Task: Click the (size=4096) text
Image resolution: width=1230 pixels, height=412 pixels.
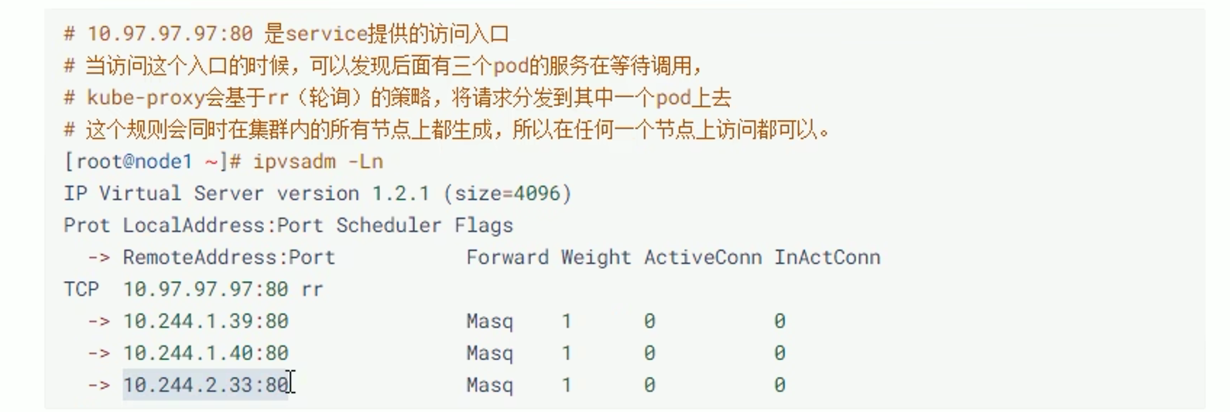Action: coord(508,193)
